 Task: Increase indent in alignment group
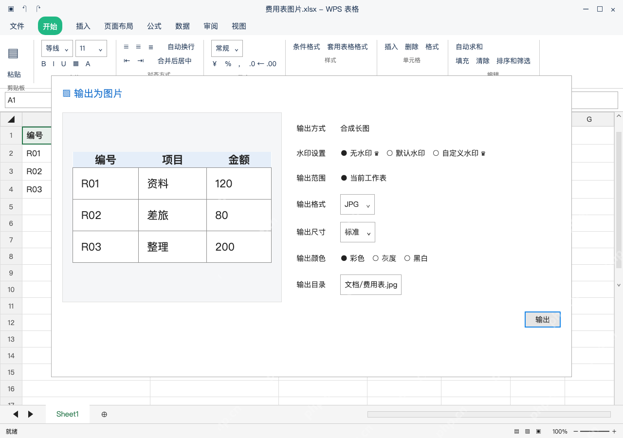[x=141, y=61]
